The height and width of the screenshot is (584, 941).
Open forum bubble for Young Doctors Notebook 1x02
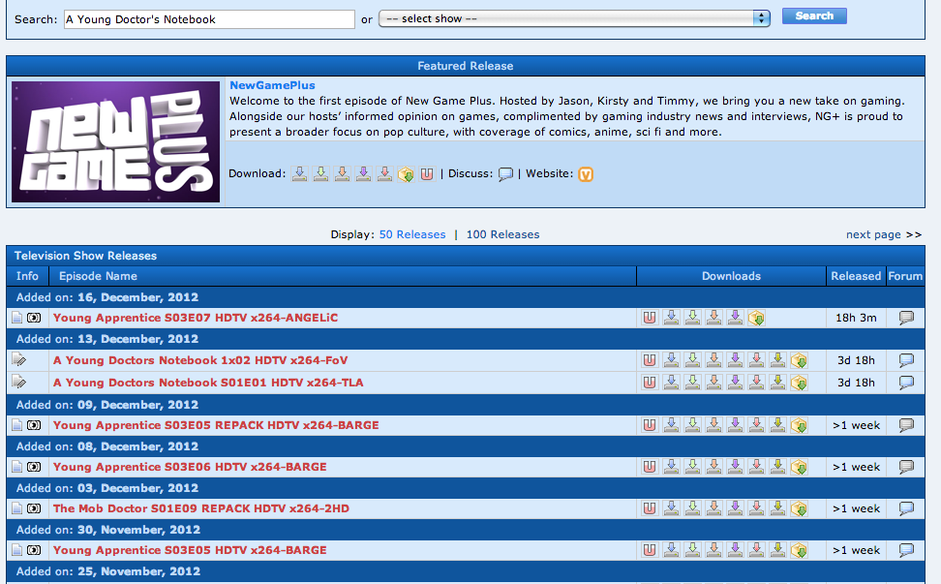906,360
